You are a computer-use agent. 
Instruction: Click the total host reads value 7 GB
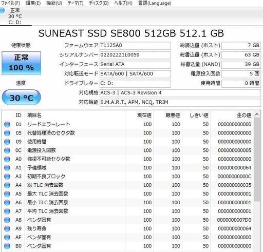coord(241,46)
